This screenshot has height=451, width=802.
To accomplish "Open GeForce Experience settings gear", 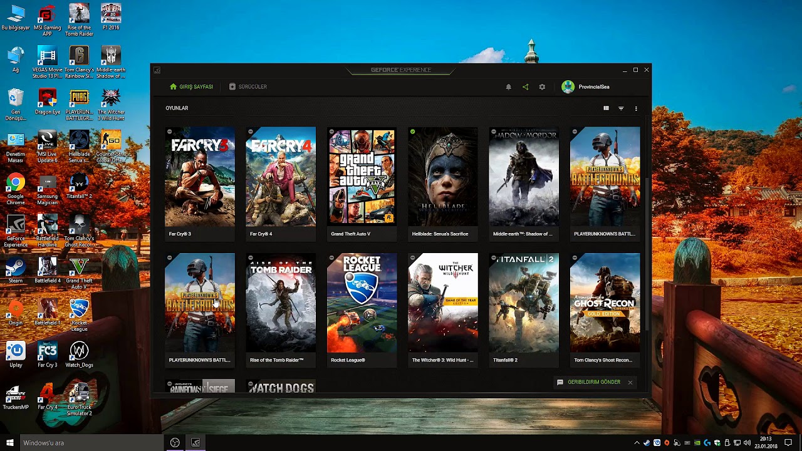I will (x=542, y=87).
